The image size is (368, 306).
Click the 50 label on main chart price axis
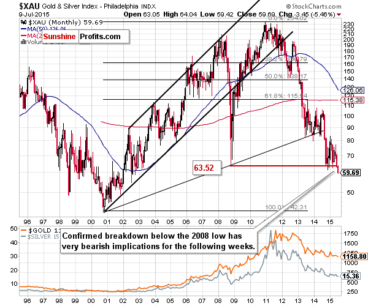pyautogui.click(x=351, y=192)
